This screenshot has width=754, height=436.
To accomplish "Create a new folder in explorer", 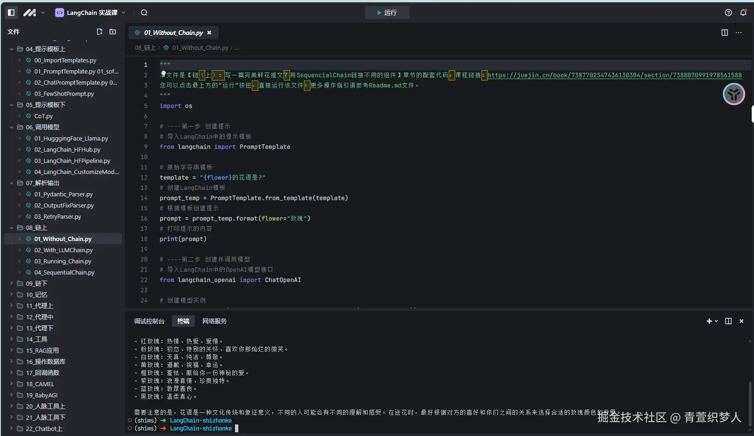I will click(x=113, y=32).
